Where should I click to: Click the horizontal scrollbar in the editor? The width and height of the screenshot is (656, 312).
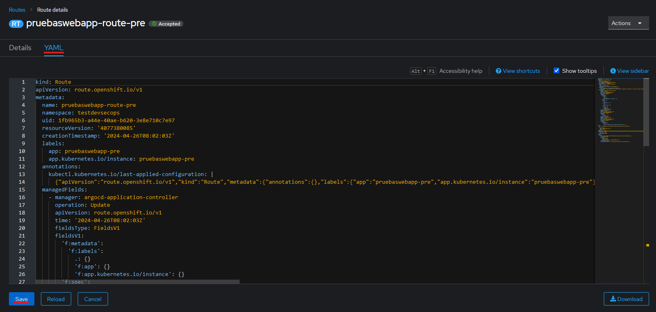tap(138, 282)
